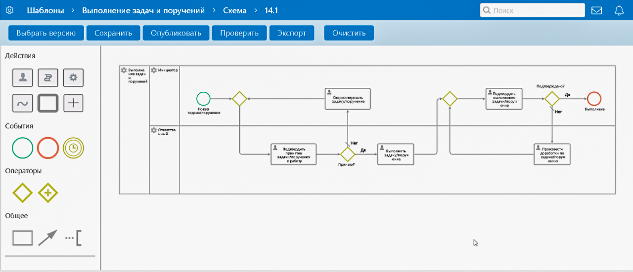The image size is (633, 272).
Task: Click the Действия section label
Action: [x=20, y=56]
